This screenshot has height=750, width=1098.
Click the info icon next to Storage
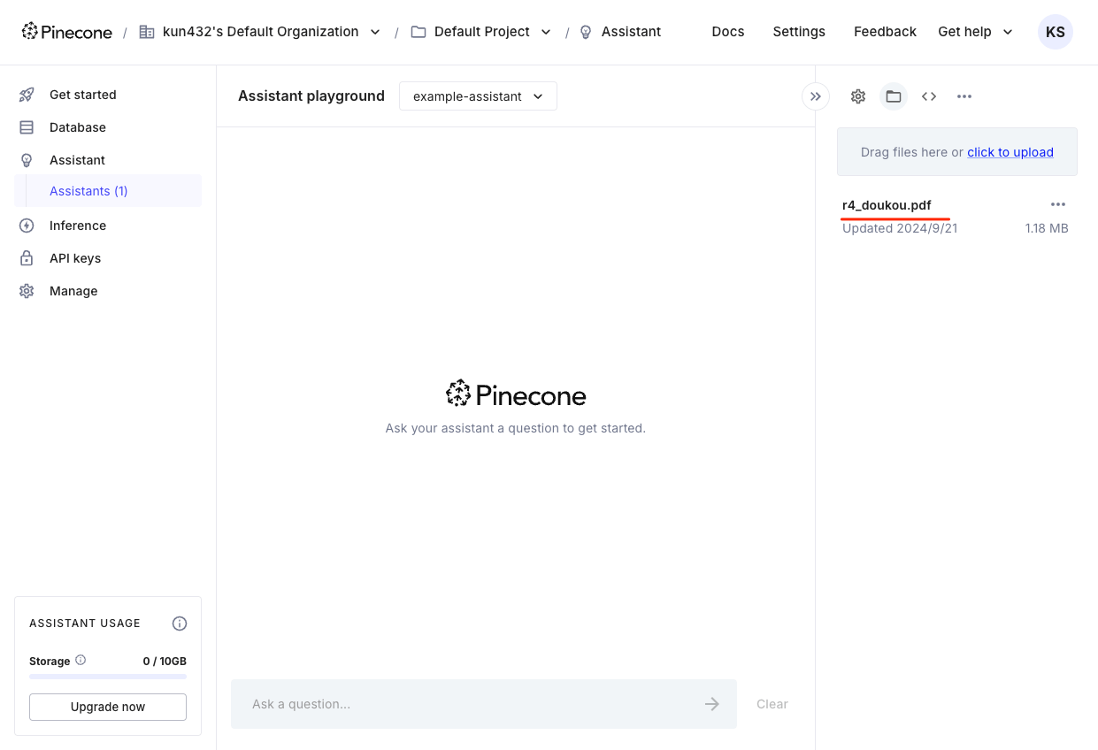click(81, 660)
